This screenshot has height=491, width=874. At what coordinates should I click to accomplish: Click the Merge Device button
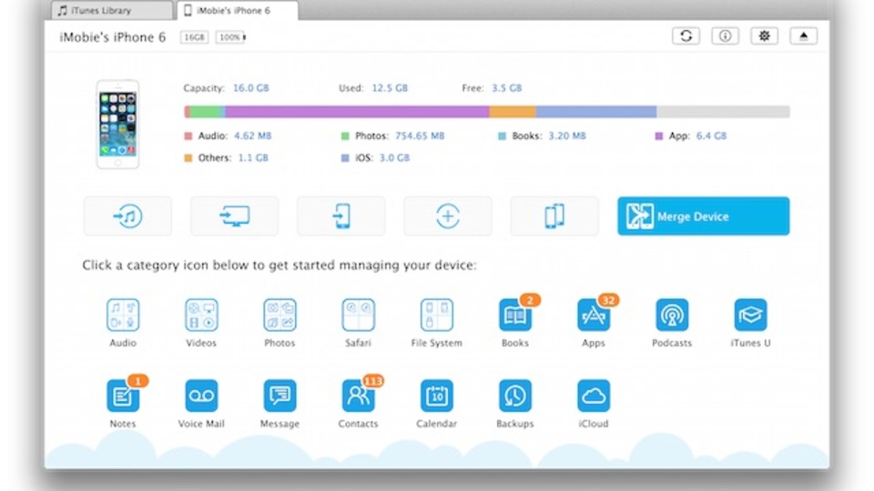(x=704, y=216)
